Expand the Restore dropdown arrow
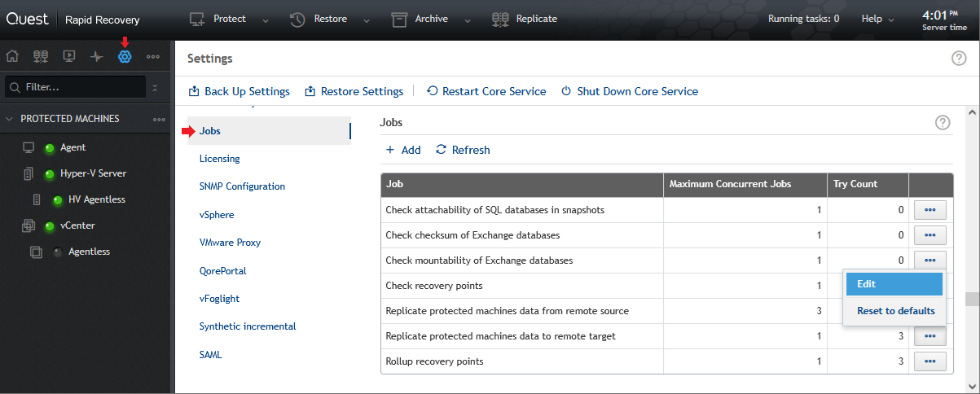Viewport: 980px width, 394px height. [367, 20]
